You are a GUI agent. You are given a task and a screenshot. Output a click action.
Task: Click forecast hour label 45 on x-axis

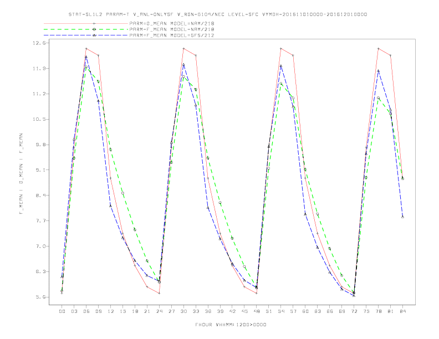(x=244, y=311)
